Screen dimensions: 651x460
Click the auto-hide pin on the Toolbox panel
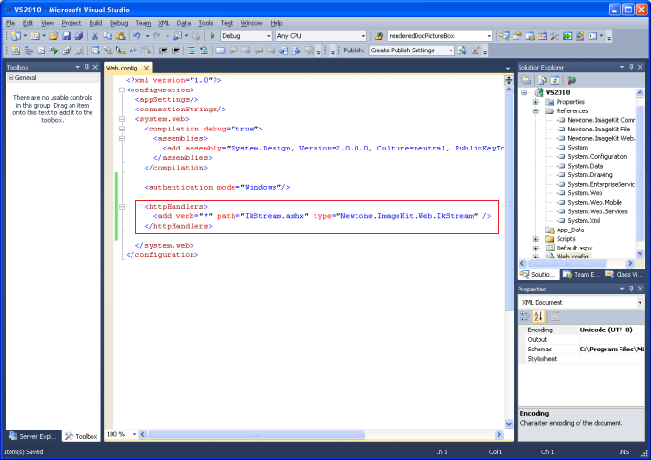[x=87, y=67]
